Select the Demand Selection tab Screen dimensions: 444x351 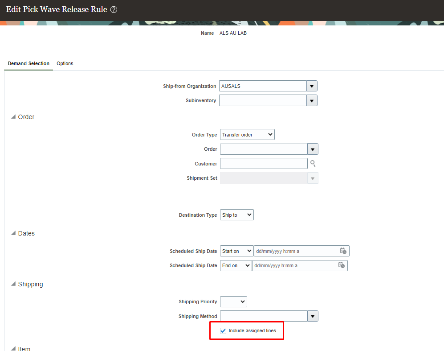tap(28, 63)
